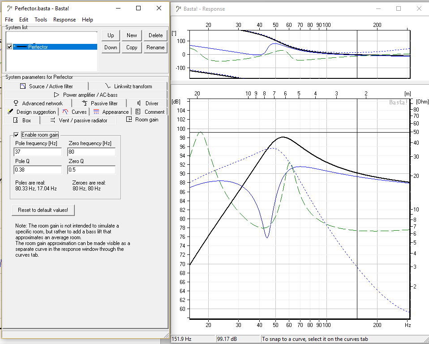Open the Tools menu
The image size is (429, 344).
point(41,20)
